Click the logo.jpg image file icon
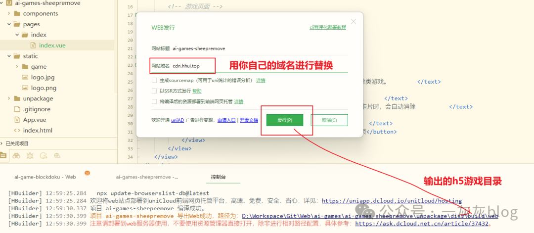 (25, 77)
